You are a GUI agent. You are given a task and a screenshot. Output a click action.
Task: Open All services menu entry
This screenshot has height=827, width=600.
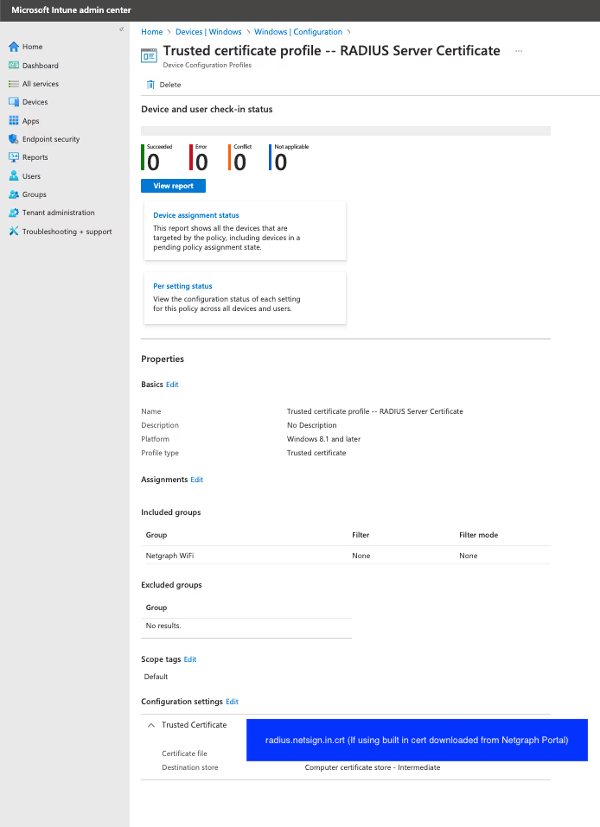(40, 84)
